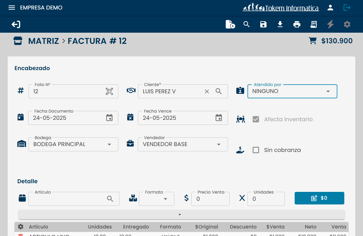The image size is (363, 236).
Task: Print the invoice using the printer icon
Action: pos(297,24)
